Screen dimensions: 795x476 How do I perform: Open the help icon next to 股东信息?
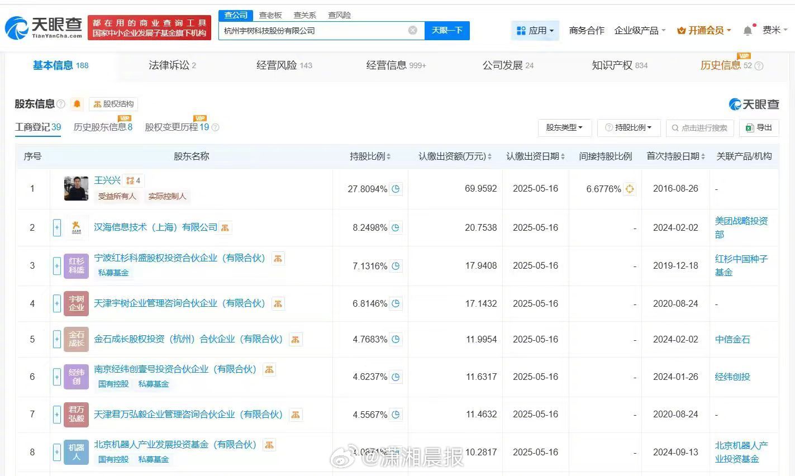(61, 104)
